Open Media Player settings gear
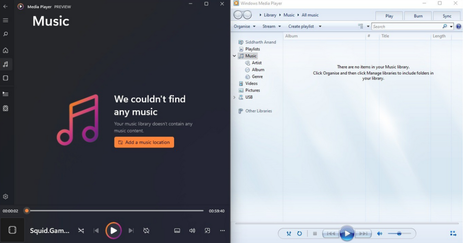This screenshot has width=465, height=243. [5, 196]
